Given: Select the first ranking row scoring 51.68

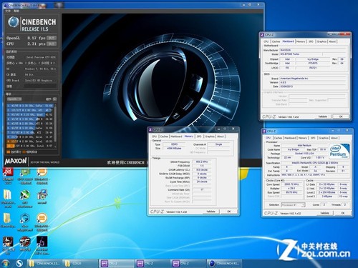Looking at the screenshot, I should pyautogui.click(x=31, y=106).
